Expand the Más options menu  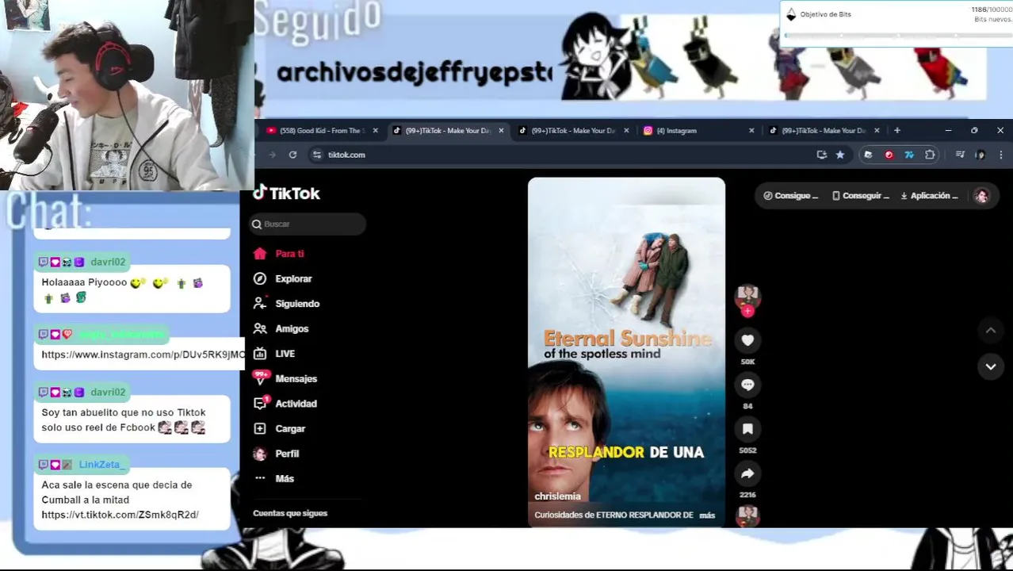(x=273, y=478)
